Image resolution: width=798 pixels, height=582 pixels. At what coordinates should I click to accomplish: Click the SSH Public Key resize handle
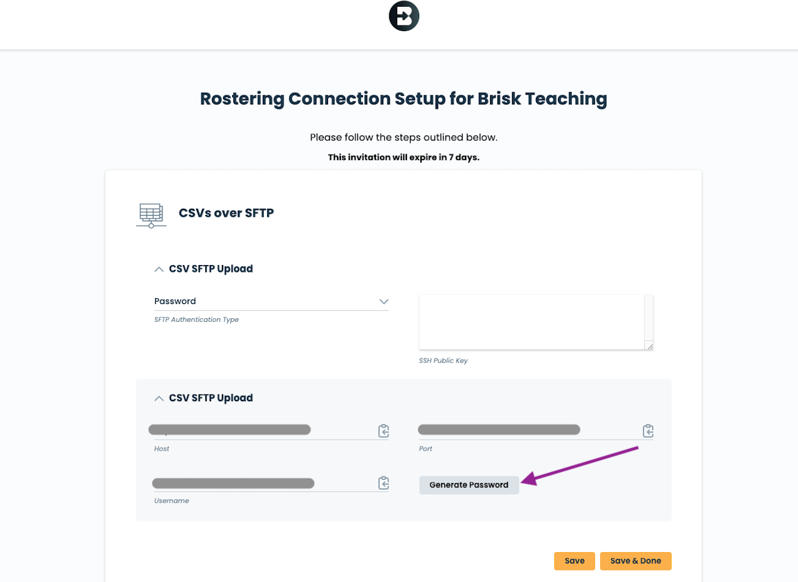[650, 346]
